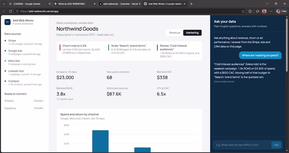Bookmark this page with star icon
The image size is (289, 153).
tap(243, 11)
